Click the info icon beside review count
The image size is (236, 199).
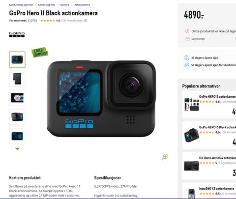(x=86, y=21)
